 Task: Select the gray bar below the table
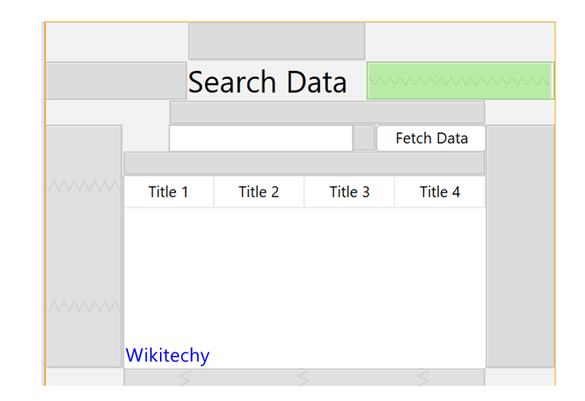pyautogui.click(x=304, y=377)
